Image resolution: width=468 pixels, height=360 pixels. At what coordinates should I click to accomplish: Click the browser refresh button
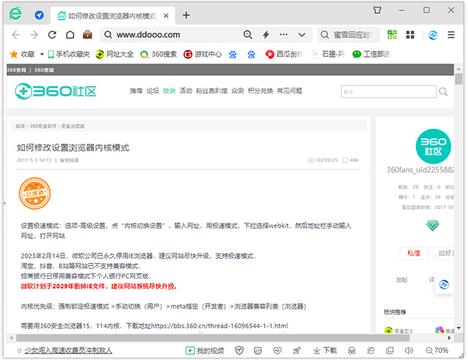[52, 34]
